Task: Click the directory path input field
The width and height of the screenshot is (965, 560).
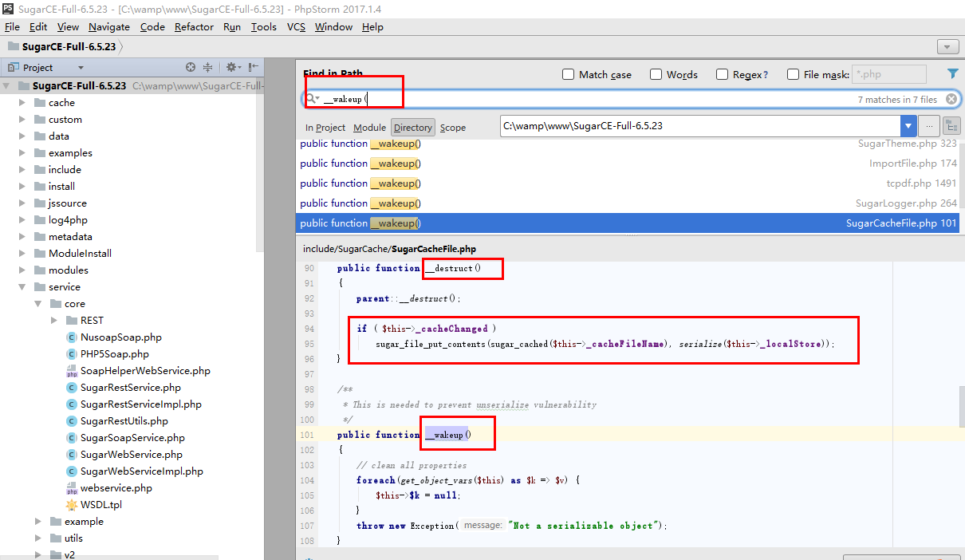Action: tap(700, 126)
